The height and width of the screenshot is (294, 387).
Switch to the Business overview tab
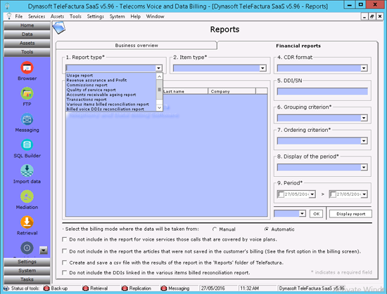137,46
